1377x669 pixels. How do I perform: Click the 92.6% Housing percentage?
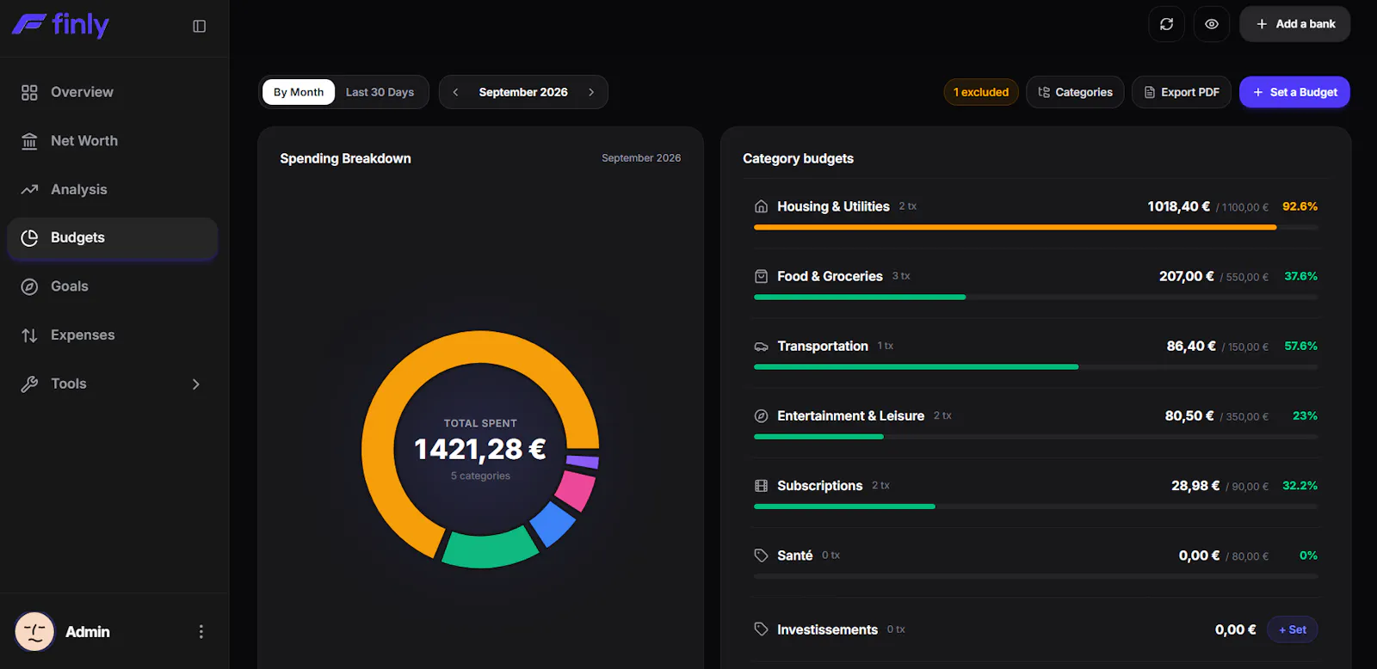[1300, 206]
